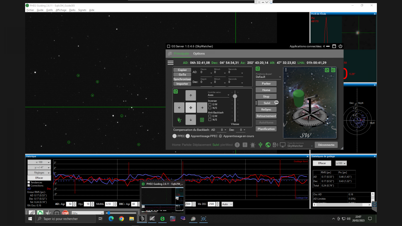Open the Affichage menu in PHD2
The image size is (402, 226).
click(61, 10)
